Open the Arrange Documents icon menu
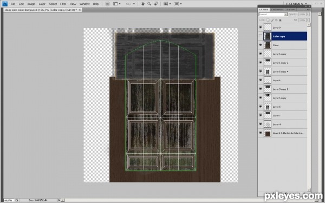 (167, 4)
